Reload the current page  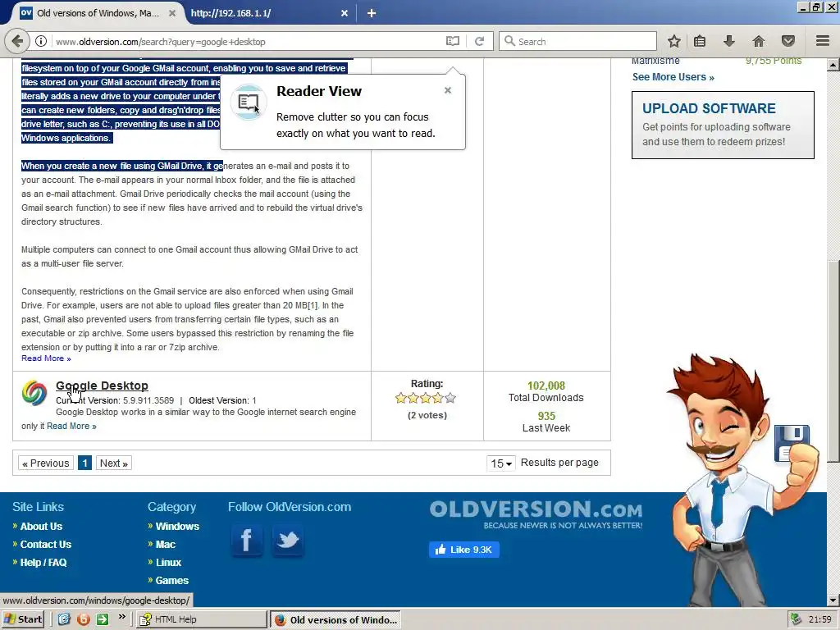click(479, 41)
